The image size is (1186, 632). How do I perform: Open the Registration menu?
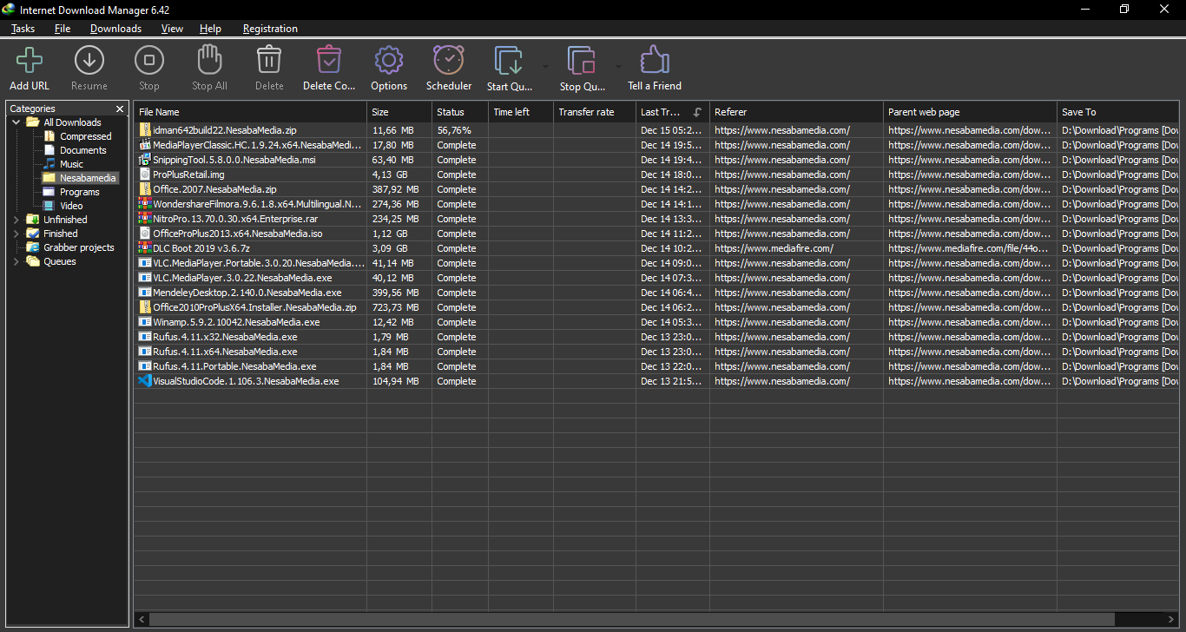click(270, 29)
